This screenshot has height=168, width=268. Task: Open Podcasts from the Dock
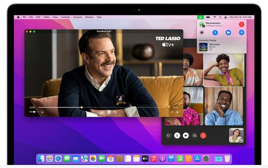[x=162, y=159]
